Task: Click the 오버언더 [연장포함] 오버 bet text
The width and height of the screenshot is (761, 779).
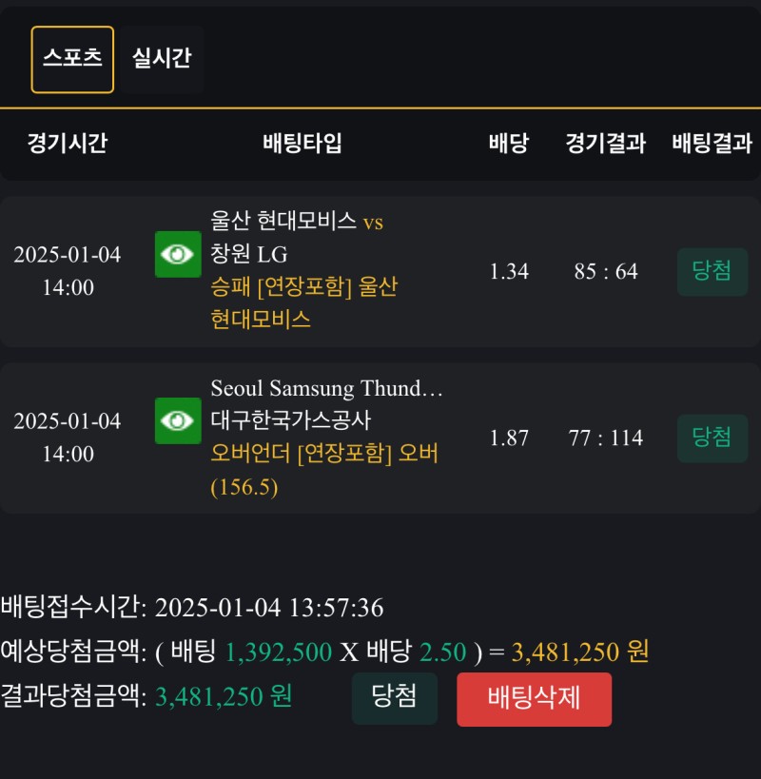Action: point(323,454)
